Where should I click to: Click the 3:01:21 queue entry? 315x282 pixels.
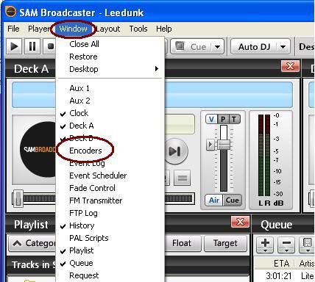click(x=279, y=276)
